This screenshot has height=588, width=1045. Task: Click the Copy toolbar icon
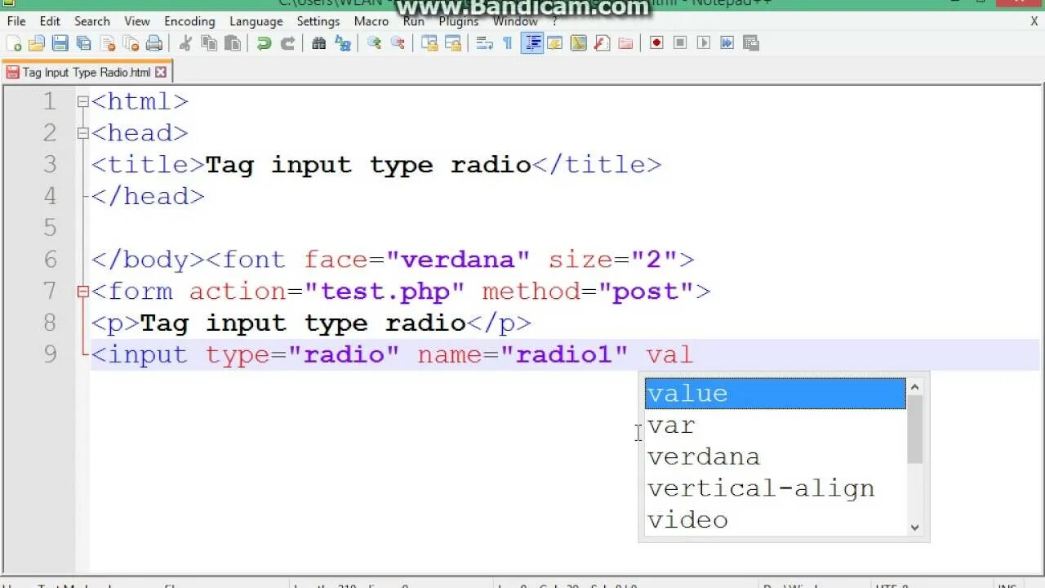[209, 43]
